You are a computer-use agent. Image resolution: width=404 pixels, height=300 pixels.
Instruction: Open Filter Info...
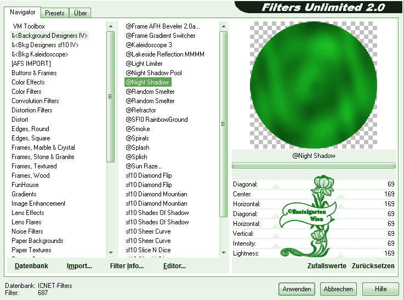point(127,265)
